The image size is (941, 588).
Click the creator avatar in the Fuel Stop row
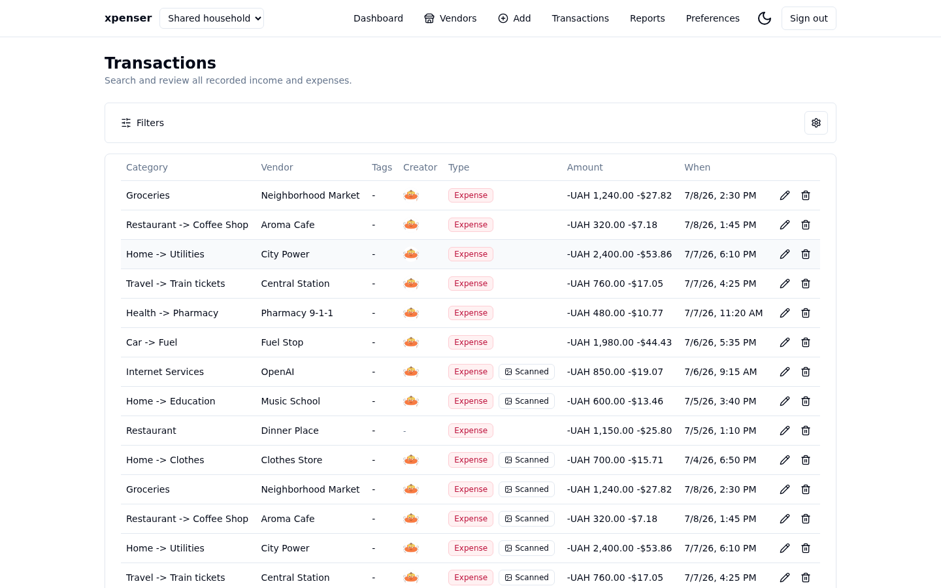pyautogui.click(x=411, y=342)
